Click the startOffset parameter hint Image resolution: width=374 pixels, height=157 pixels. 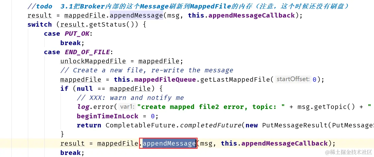click(293, 79)
